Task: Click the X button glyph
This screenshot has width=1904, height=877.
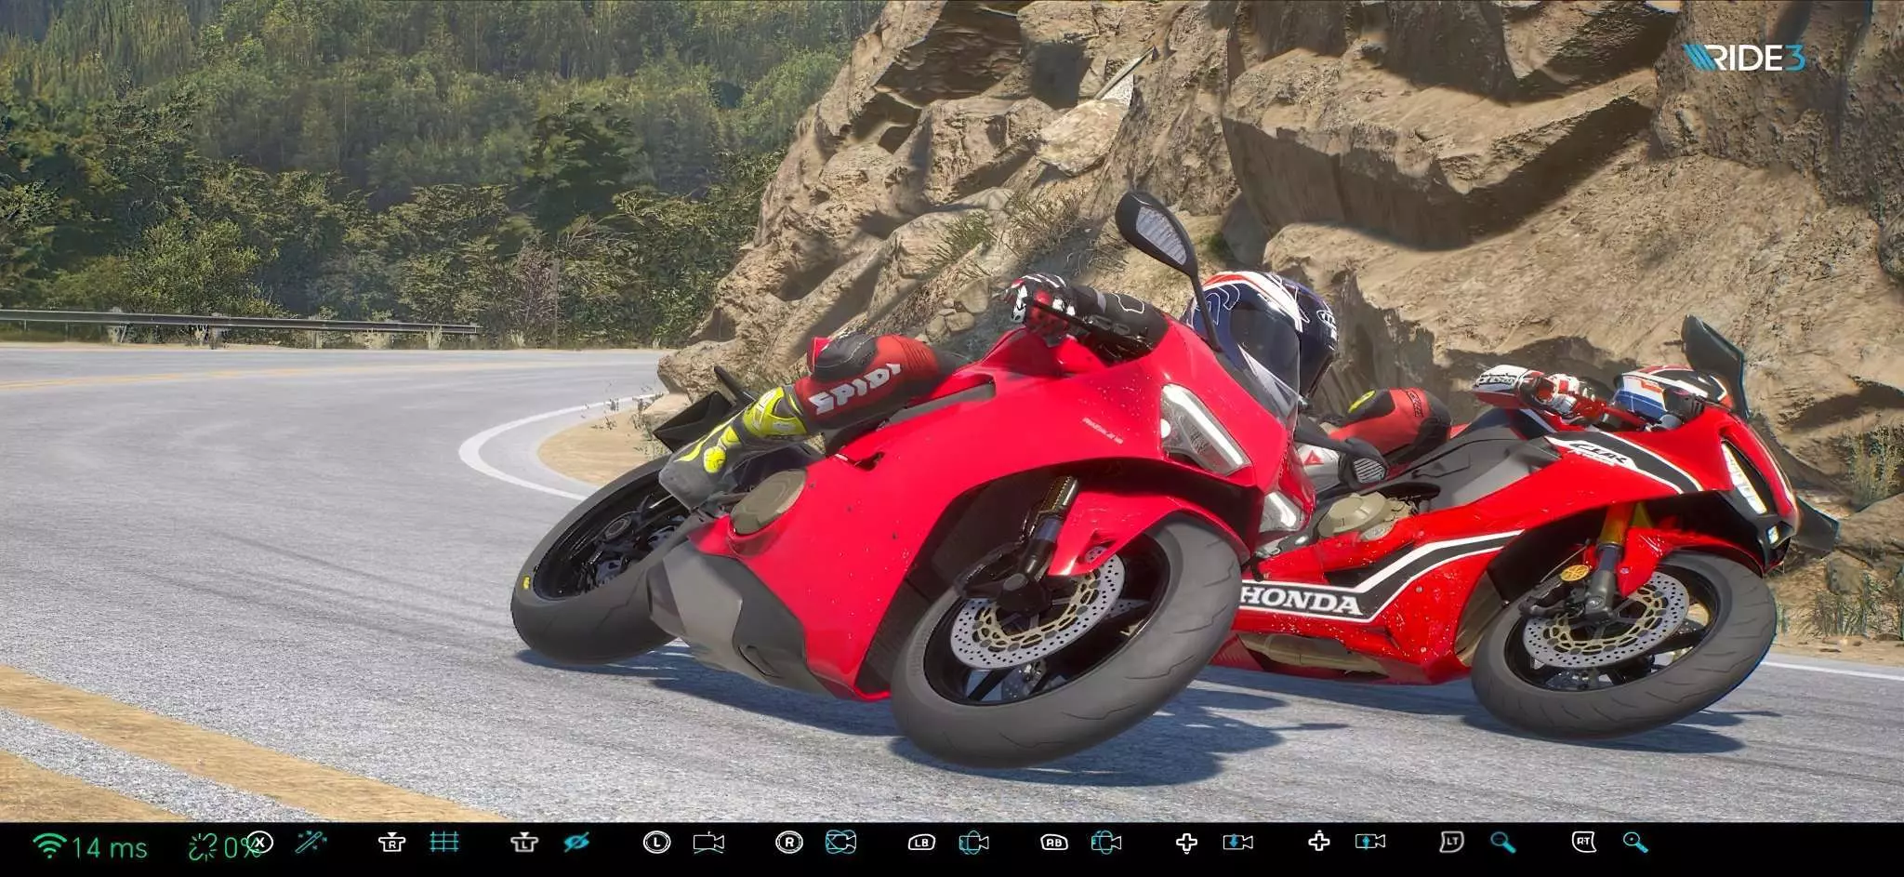Action: pos(260,843)
